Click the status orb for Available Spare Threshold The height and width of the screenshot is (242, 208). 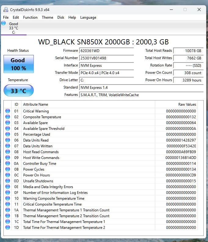click(8, 128)
